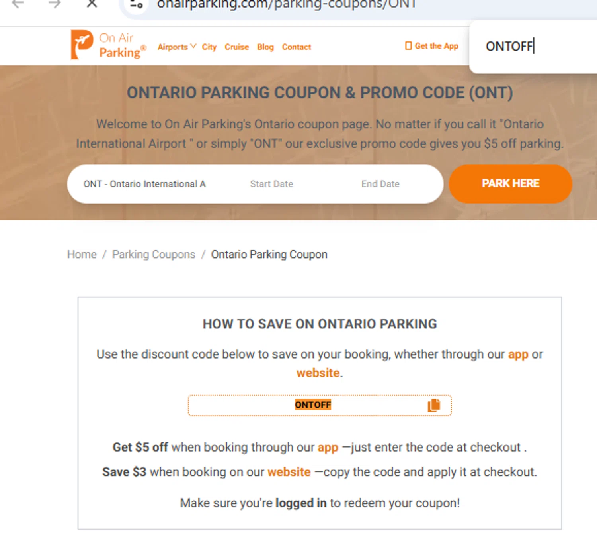
Task: Stop page loading with X button
Action: coord(92,4)
